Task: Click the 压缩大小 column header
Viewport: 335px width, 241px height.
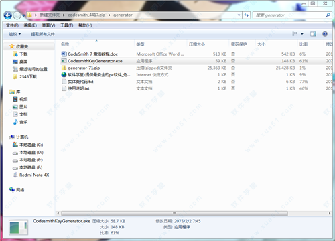Action: (197, 44)
